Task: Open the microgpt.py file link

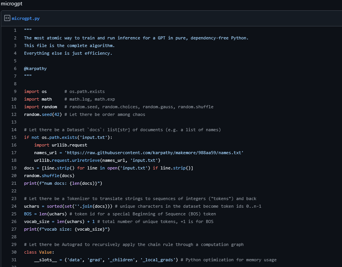Action: click(26, 18)
